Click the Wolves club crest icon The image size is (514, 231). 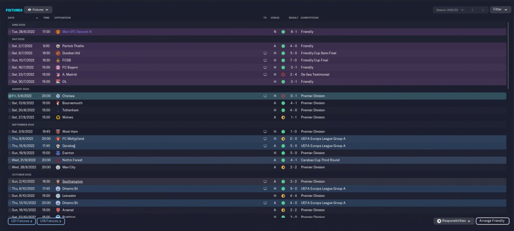(58, 117)
